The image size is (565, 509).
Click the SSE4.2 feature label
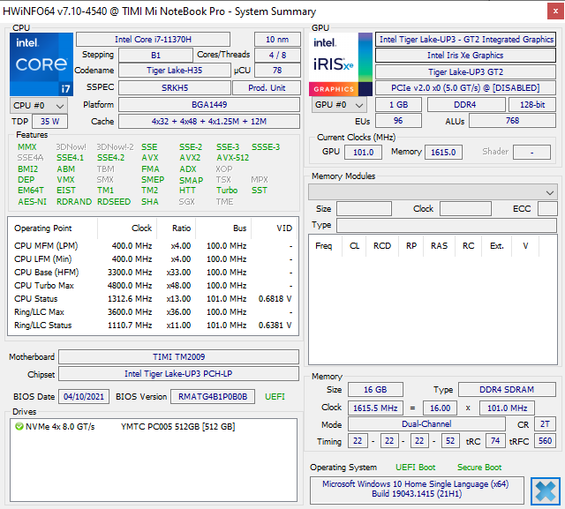tap(110, 158)
